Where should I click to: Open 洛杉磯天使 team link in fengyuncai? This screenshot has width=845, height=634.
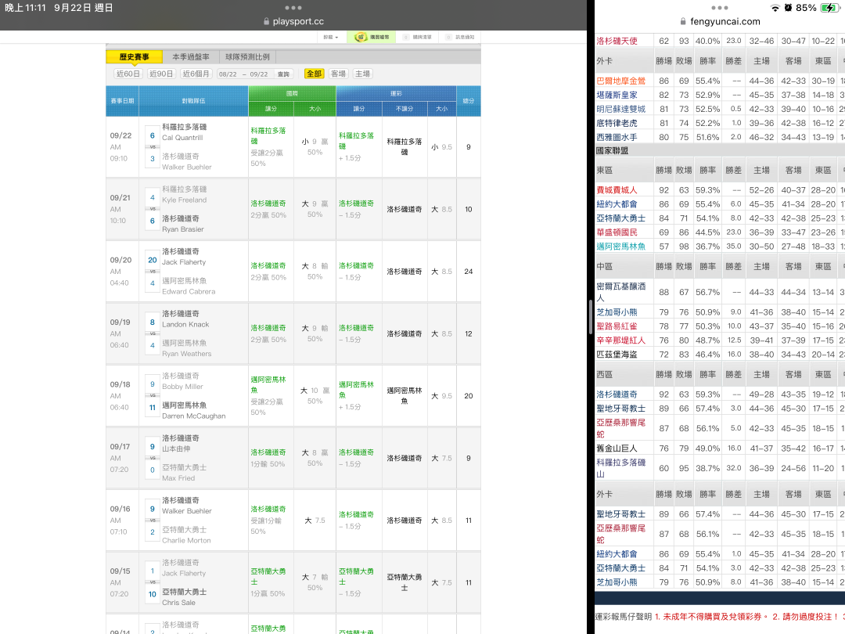(x=617, y=41)
